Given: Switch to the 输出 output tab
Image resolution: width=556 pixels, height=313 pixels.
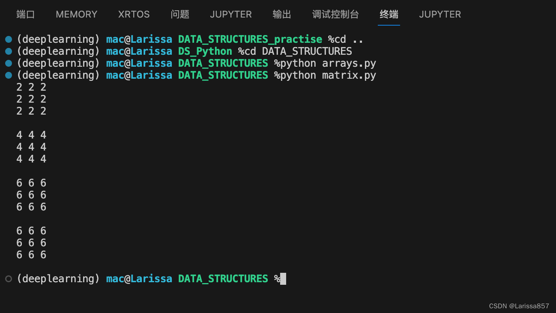Looking at the screenshot, I should (x=282, y=14).
